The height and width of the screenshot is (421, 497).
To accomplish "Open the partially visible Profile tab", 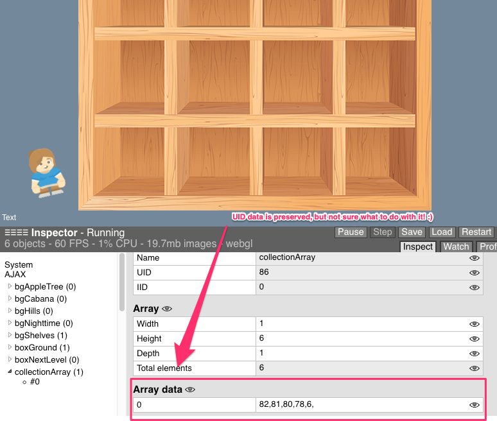I will [487, 247].
